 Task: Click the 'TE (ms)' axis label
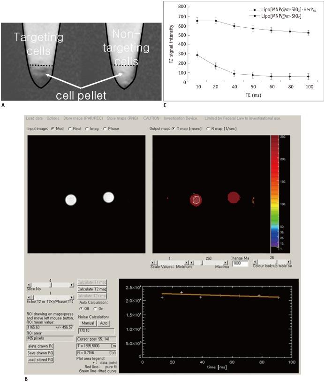pos(253,95)
